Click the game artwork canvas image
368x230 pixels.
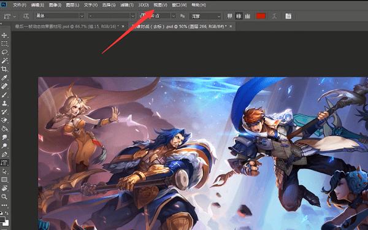[x=203, y=153]
